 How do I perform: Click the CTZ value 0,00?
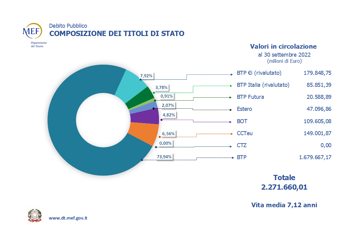(326, 145)
